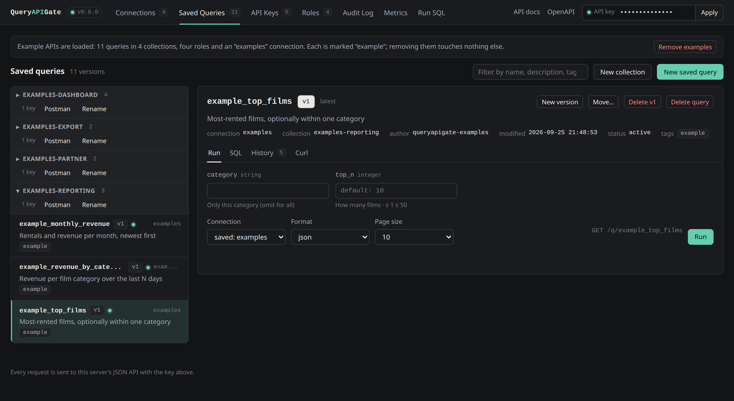Click Postman for EXAMPLES-DASHBOARD
This screenshot has width=734, height=401.
tap(57, 109)
